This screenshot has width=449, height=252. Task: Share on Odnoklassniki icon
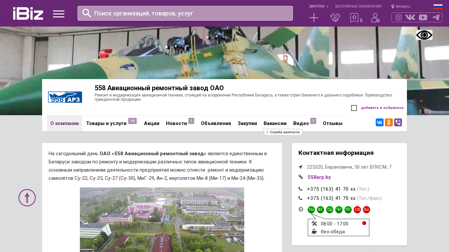pos(389,122)
